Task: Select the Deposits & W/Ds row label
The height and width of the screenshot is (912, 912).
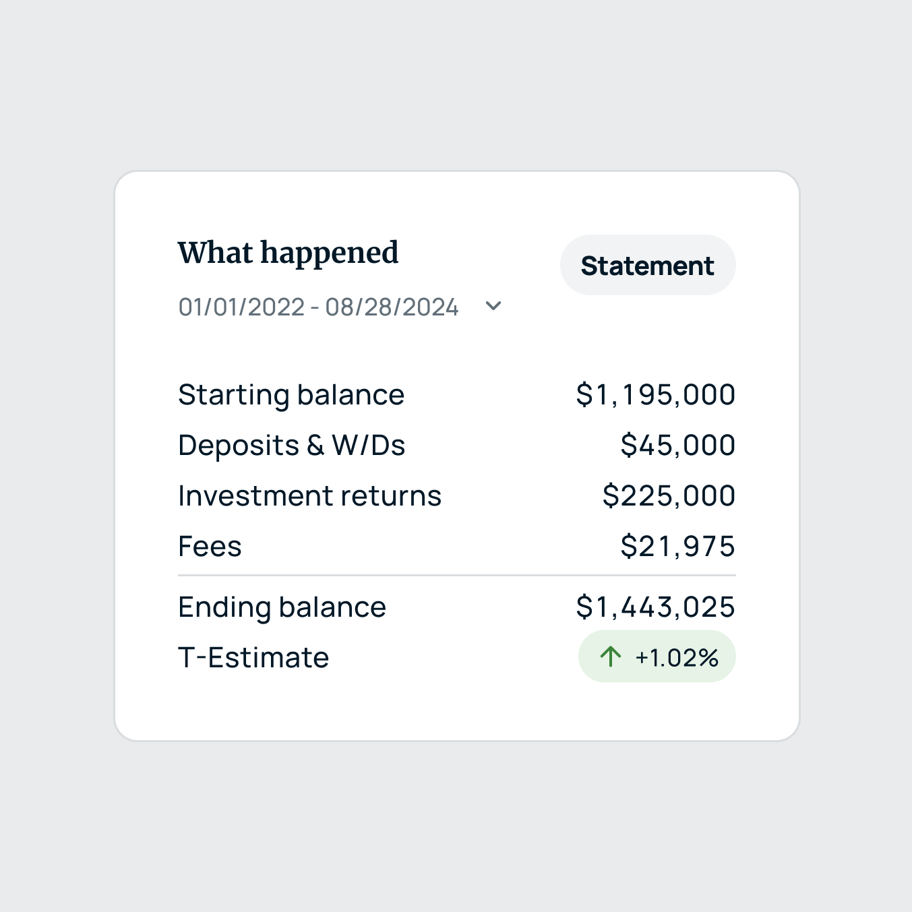Action: point(291,446)
